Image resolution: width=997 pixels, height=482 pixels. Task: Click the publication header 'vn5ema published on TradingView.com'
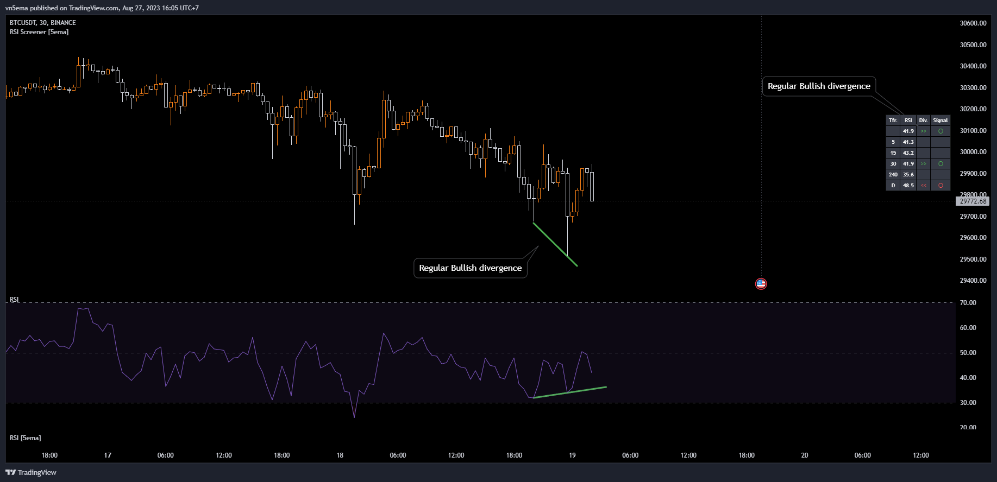point(61,8)
